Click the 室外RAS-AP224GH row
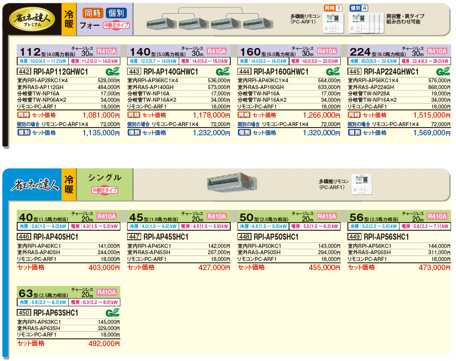The height and width of the screenshot is (361, 456). tap(399, 87)
